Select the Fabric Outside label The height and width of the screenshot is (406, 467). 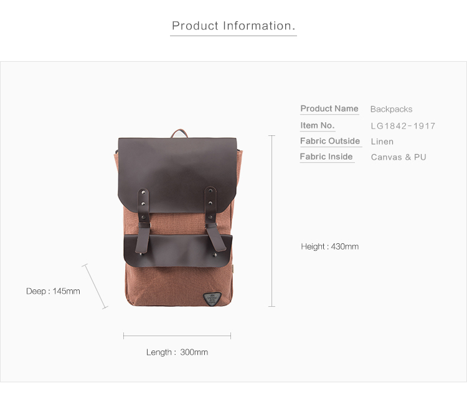point(330,141)
